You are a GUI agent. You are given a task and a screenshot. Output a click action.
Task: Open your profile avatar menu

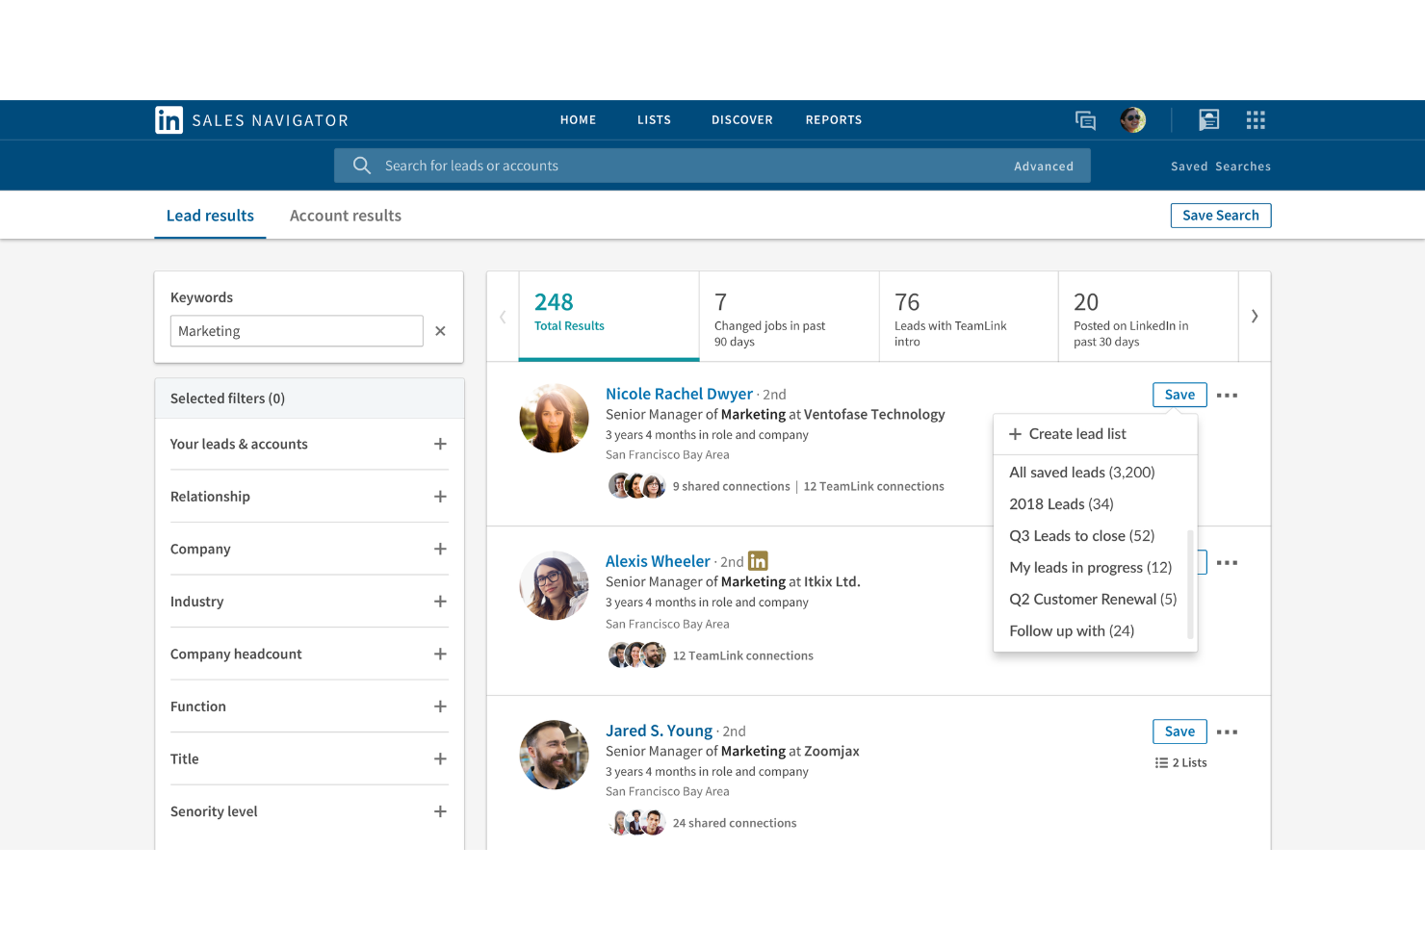[x=1132, y=119]
